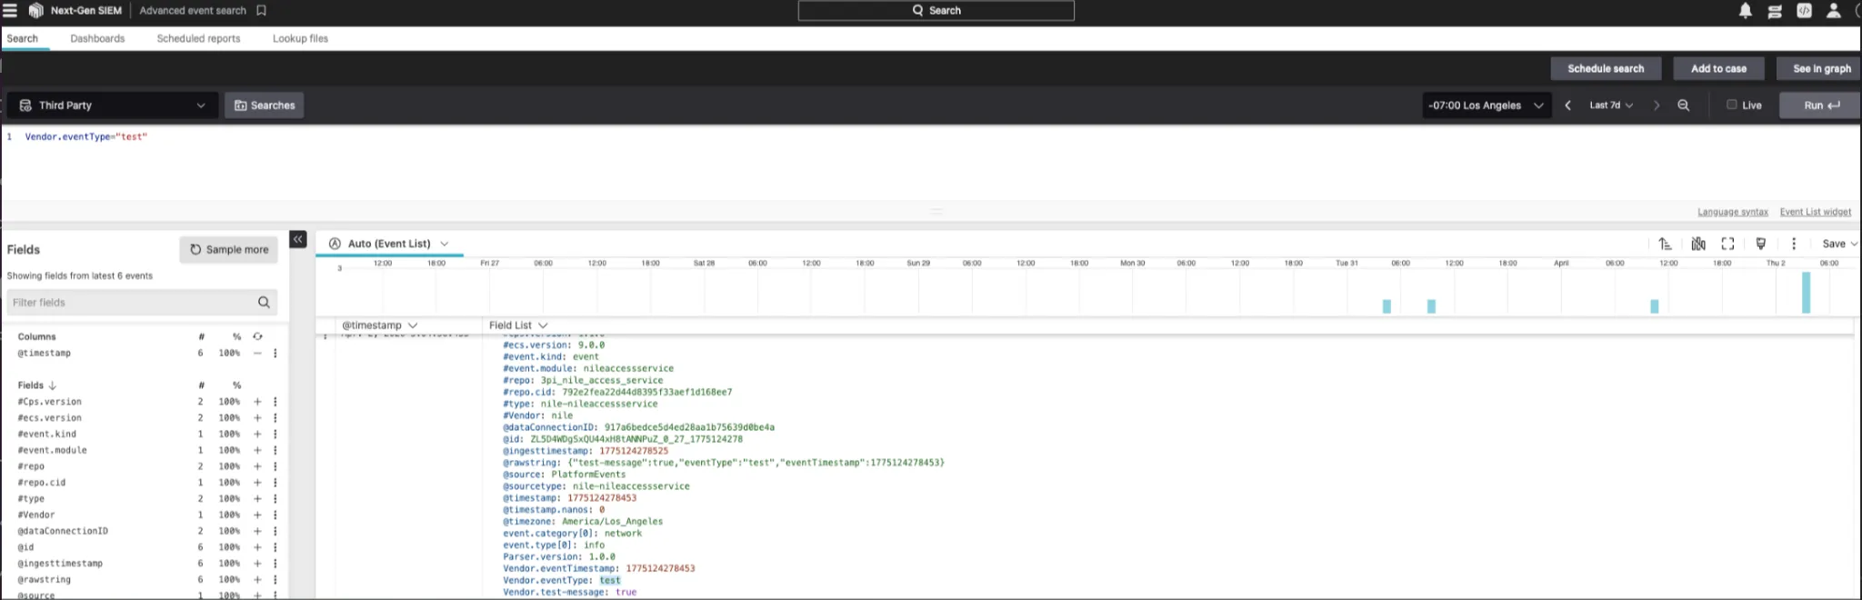Viewport: 1862px width, 600px height.
Task: Go to the Lookup files tab
Action: 300,38
